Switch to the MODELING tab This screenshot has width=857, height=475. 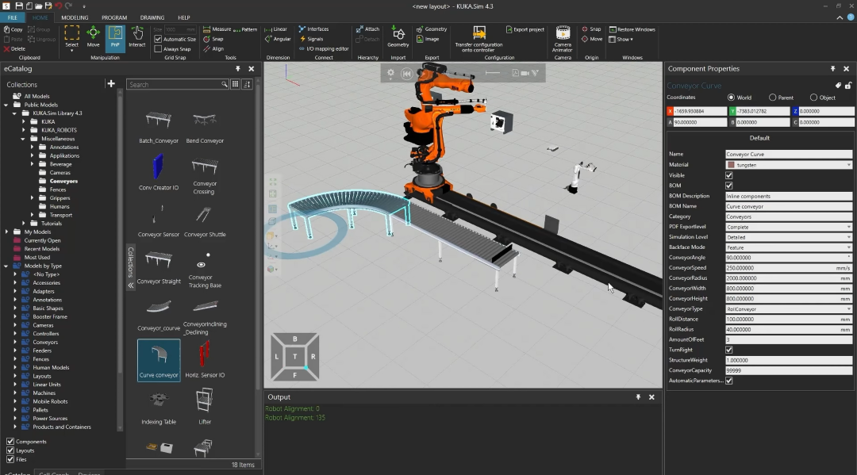pos(75,17)
